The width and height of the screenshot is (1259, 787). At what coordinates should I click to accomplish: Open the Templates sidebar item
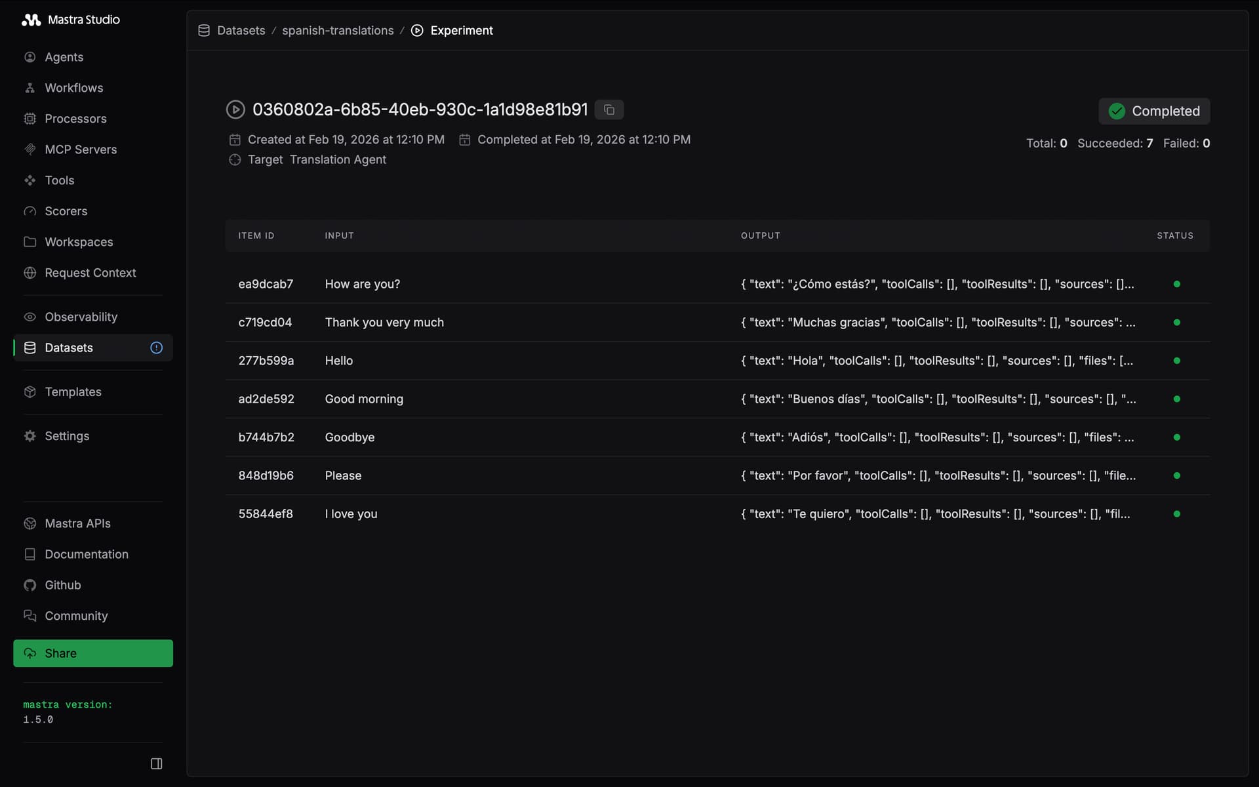[x=73, y=392]
